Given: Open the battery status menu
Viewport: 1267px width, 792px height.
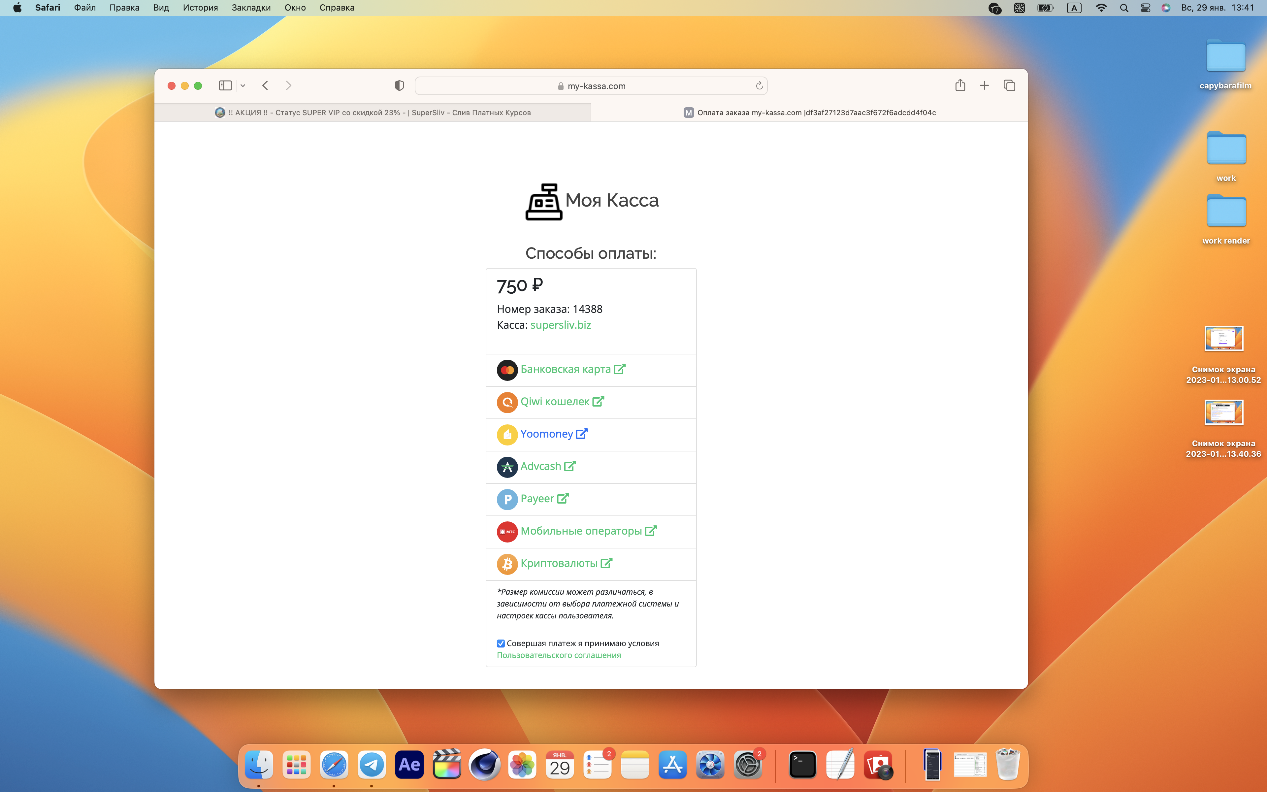Looking at the screenshot, I should 1045,8.
